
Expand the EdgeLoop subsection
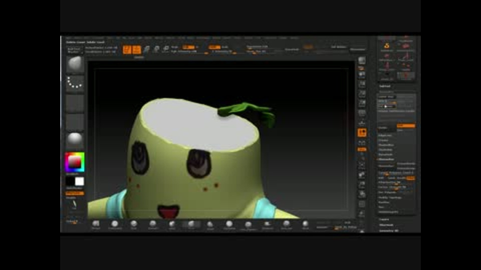(x=385, y=135)
